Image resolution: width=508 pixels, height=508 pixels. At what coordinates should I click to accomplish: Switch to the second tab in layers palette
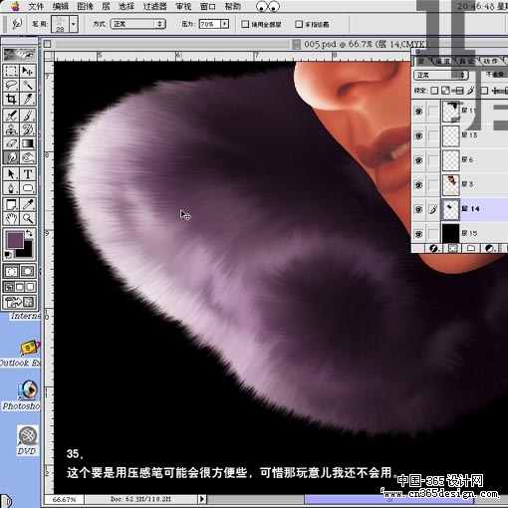pyautogui.click(x=442, y=61)
